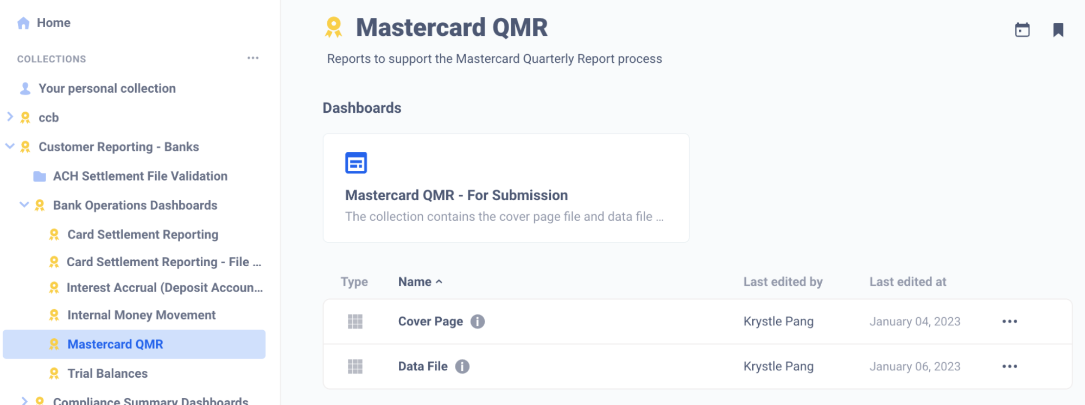Open Card Settlement Reporting collection
Screen dimensions: 1085x405
pos(143,235)
